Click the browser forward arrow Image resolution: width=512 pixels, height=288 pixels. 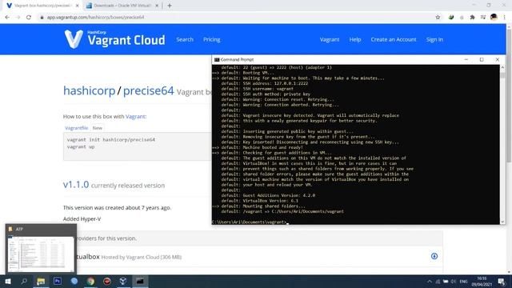point(18,18)
